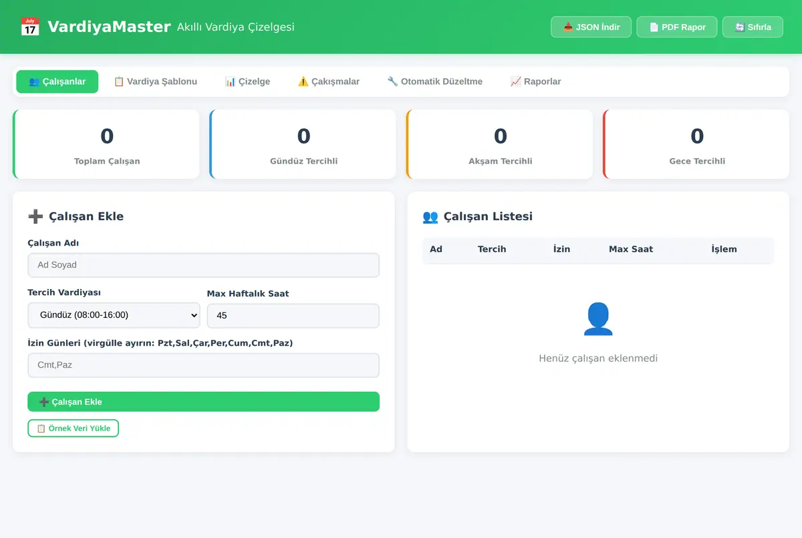Image resolution: width=802 pixels, height=538 pixels.
Task: Click the Toplam Çalışan stat card
Action: click(106, 144)
